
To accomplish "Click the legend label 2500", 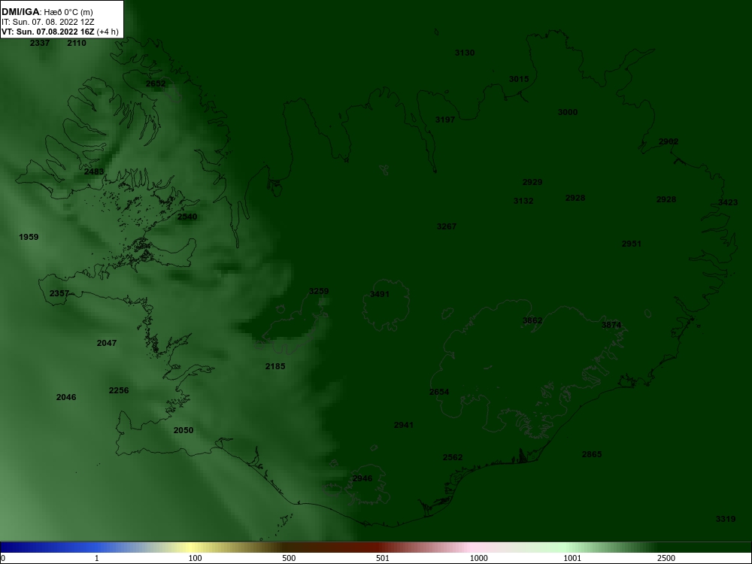I will (666, 558).
